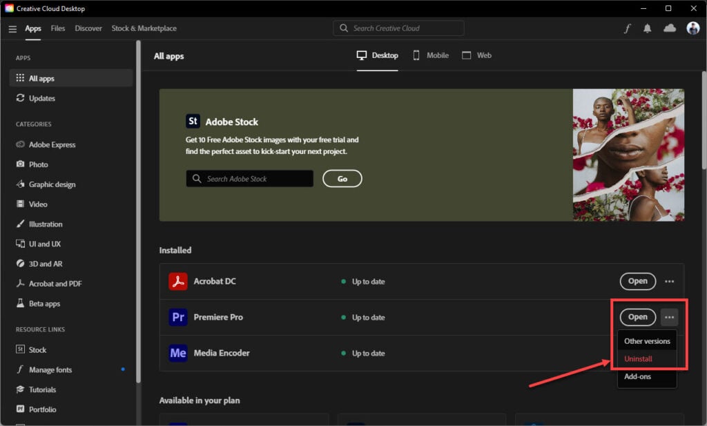Open the user profile avatar
707x426 pixels.
point(693,28)
